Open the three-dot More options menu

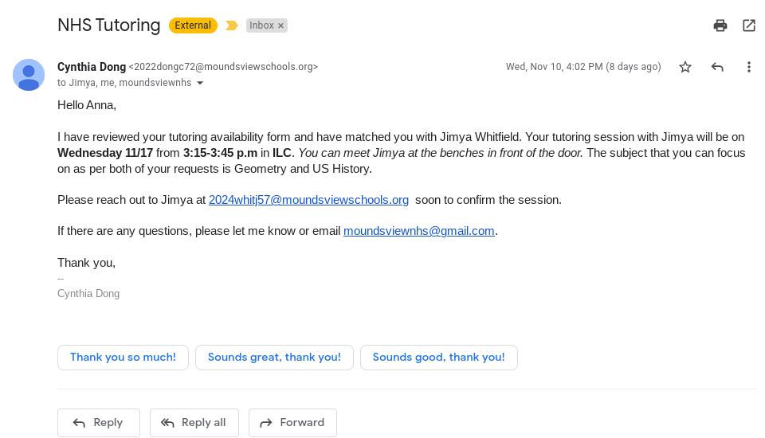click(x=748, y=67)
